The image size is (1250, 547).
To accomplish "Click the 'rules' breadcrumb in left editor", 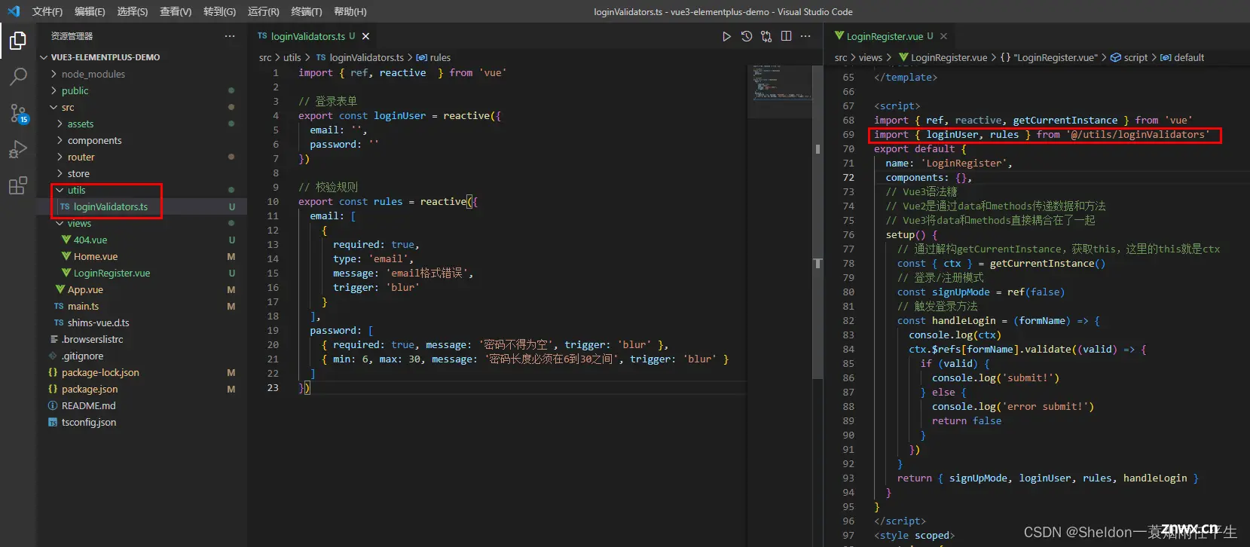I will 440,57.
